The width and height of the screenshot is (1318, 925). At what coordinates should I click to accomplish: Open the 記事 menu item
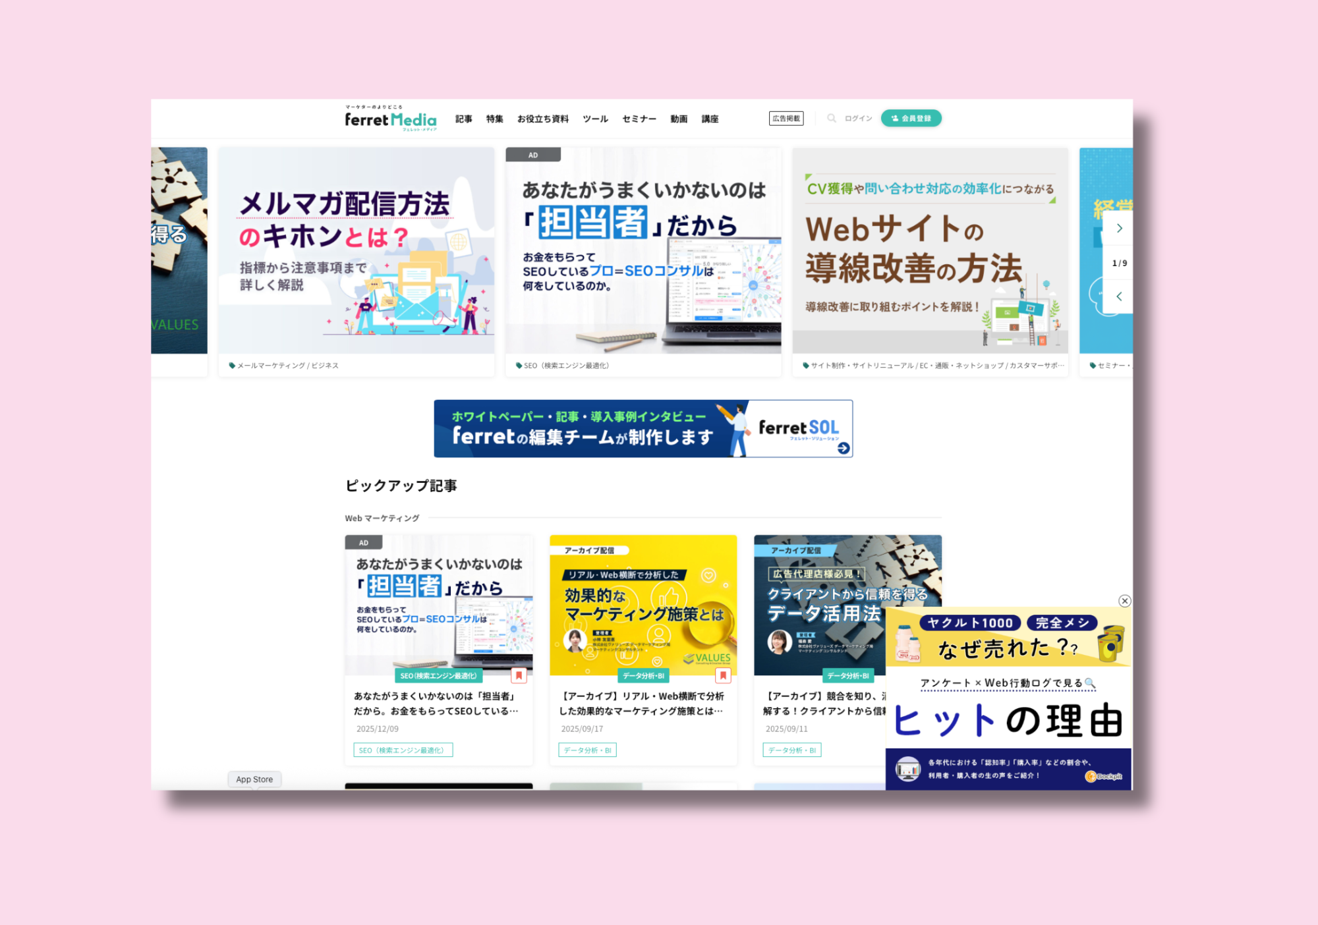point(463,119)
